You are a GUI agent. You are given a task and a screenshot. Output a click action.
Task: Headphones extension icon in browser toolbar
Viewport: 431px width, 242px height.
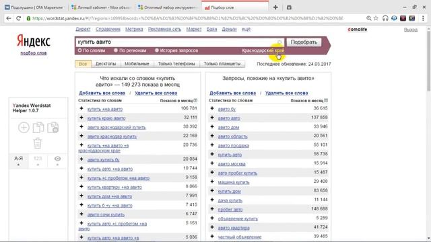click(x=385, y=18)
